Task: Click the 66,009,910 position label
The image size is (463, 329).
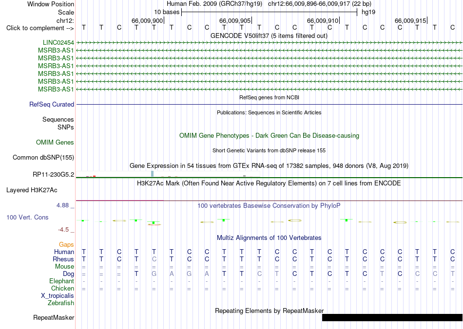Action: [x=323, y=20]
